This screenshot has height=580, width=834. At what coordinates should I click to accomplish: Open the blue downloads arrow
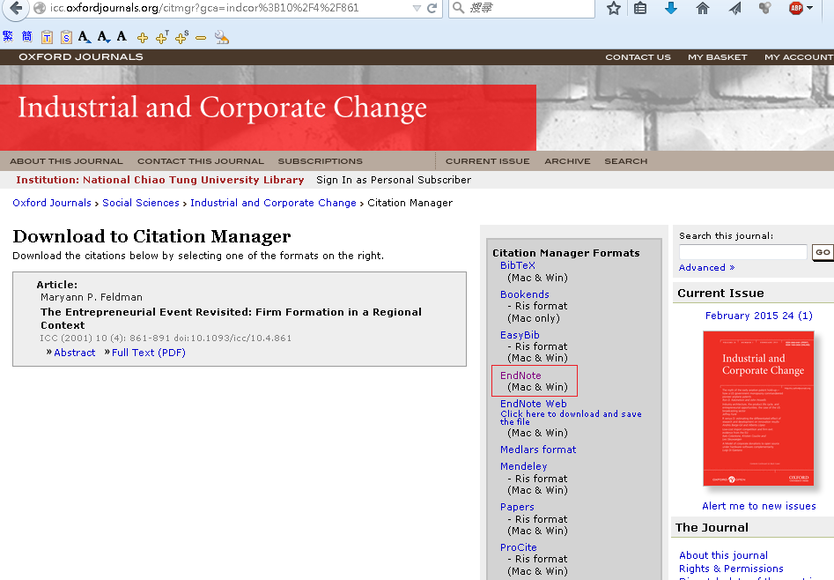(x=671, y=7)
